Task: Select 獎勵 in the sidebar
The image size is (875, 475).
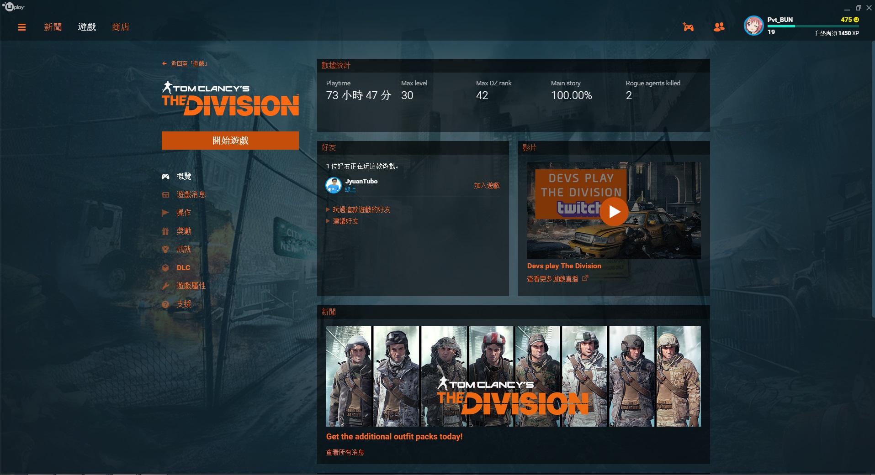Action: coord(184,231)
